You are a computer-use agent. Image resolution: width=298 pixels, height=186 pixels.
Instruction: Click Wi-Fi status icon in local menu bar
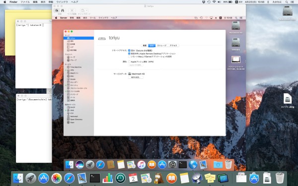pos(214,2)
